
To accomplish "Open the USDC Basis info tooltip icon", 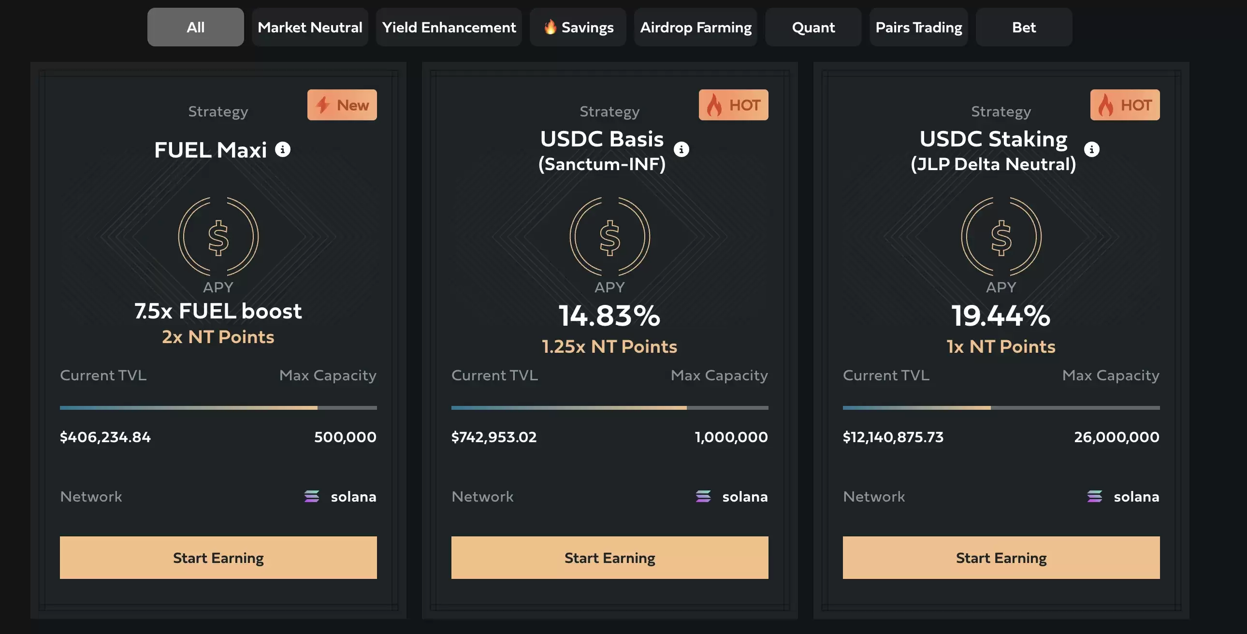I will [681, 149].
